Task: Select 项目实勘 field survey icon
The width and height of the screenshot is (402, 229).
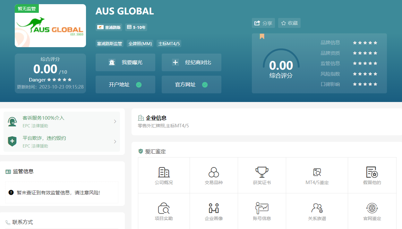Action: tap(164, 208)
